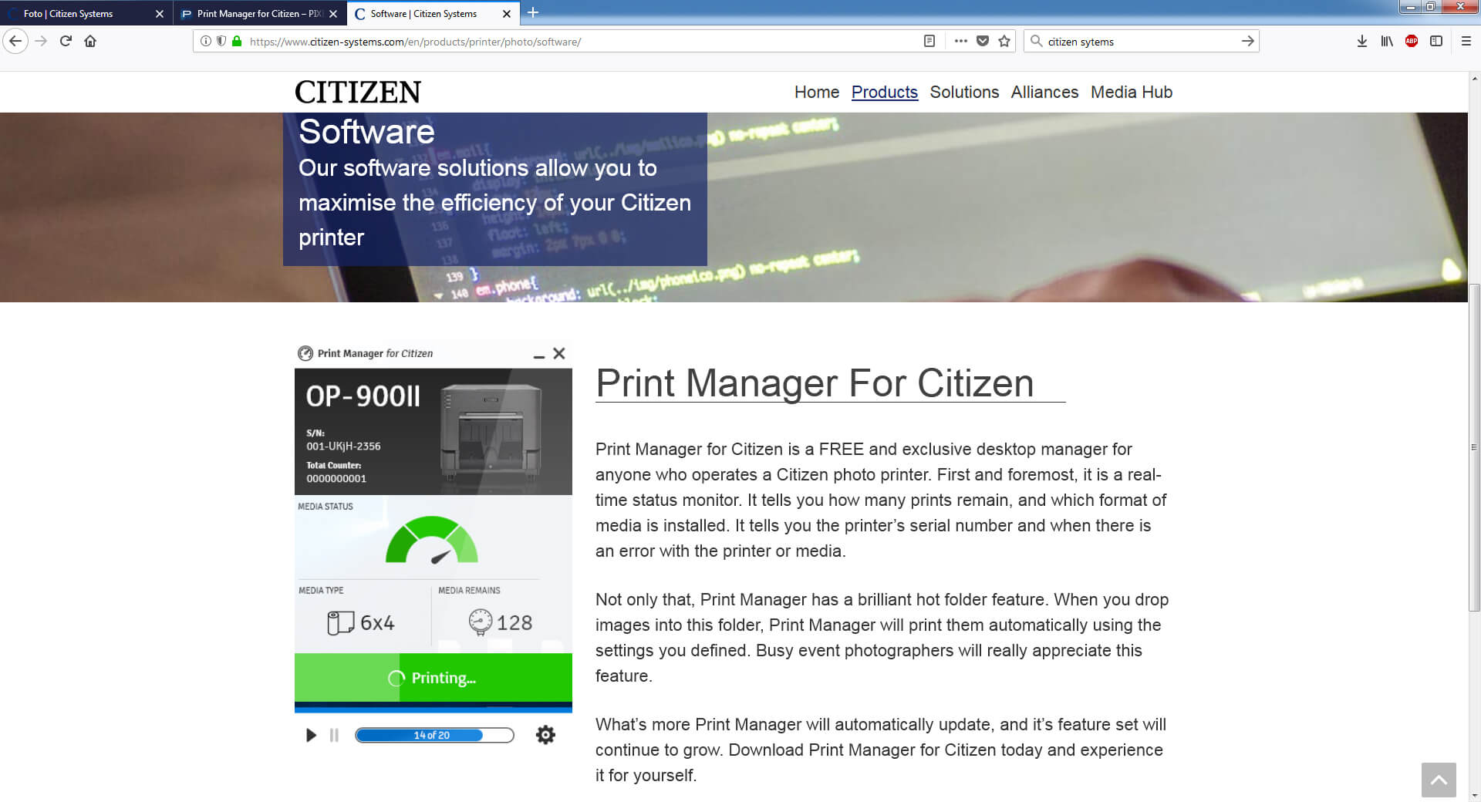Click the Print Manager for Citizen app icon
Screen dimensions: 1481x802
coord(305,353)
